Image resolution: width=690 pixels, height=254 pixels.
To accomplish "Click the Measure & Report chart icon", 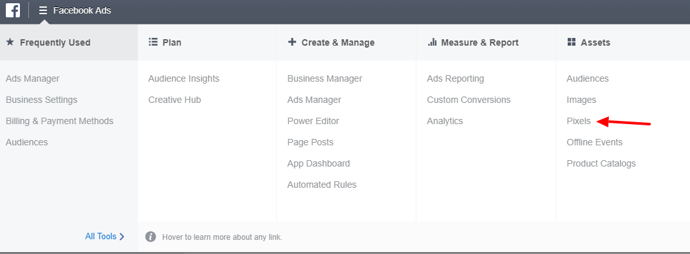I will (x=432, y=42).
